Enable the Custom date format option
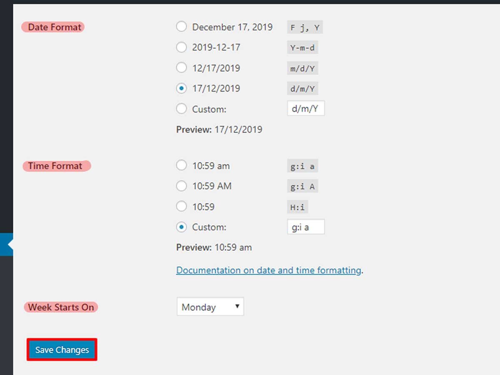500x375 pixels. pyautogui.click(x=181, y=108)
